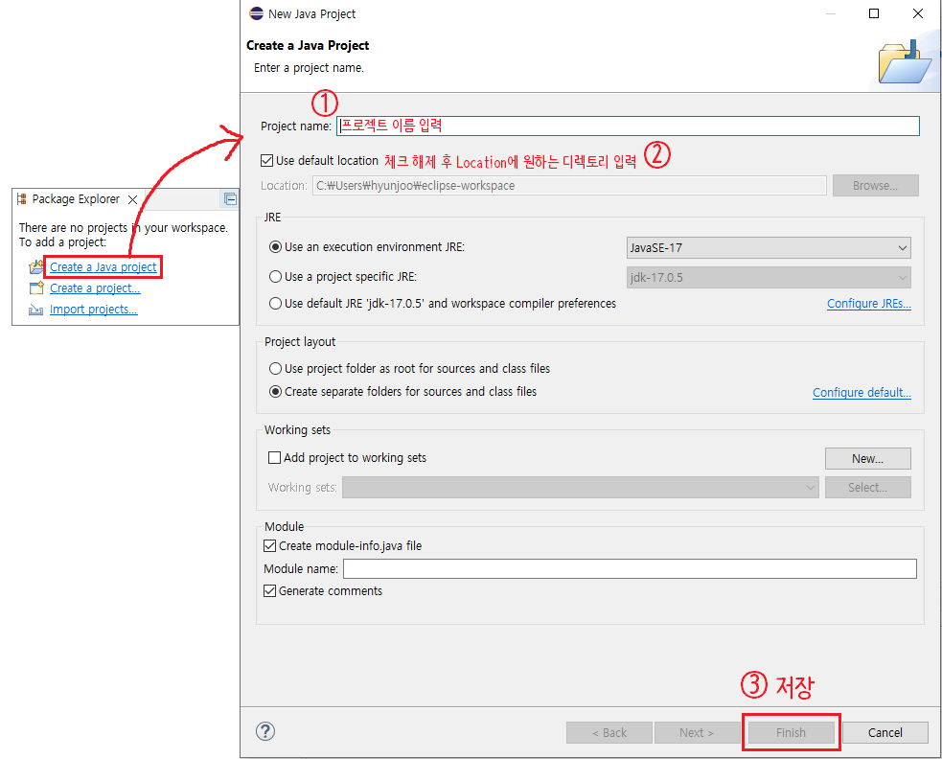Uncheck Use default location
The width and height of the screenshot is (942, 759).
[266, 160]
